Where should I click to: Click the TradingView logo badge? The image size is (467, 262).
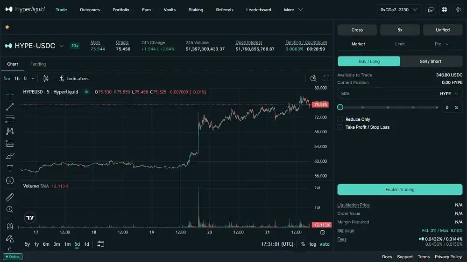tap(30, 218)
